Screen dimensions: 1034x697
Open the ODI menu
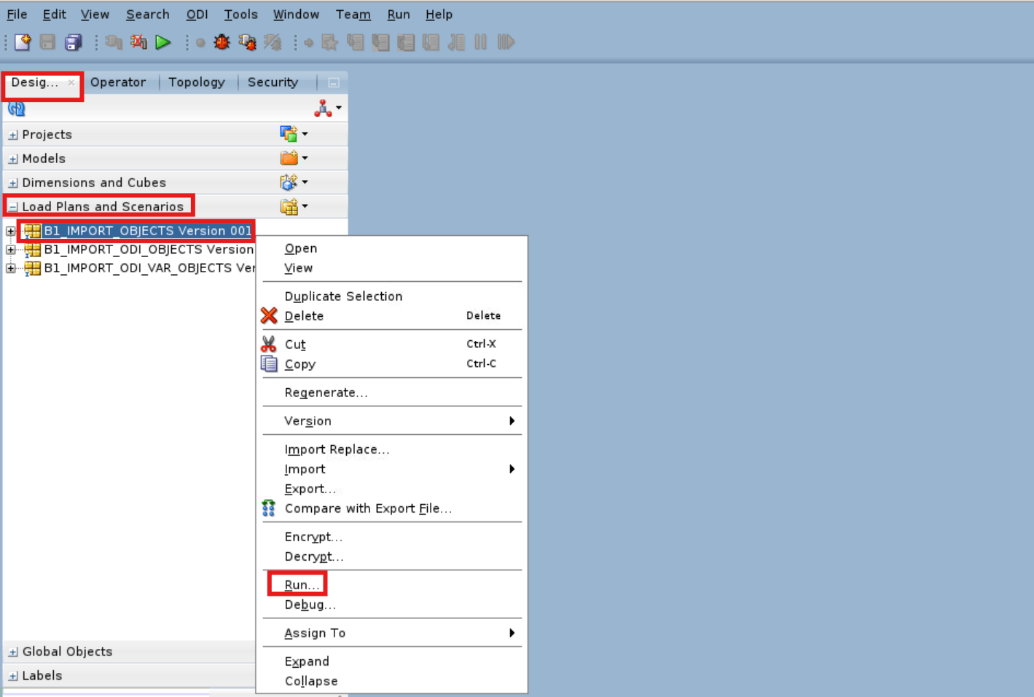[196, 14]
